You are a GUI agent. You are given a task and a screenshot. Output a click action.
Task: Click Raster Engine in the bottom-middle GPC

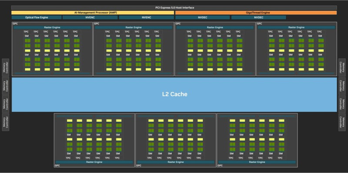176,162
